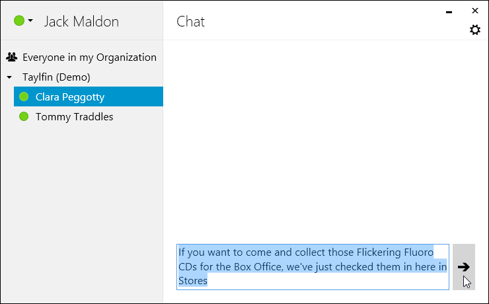Send the message with the arrow button
Image resolution: width=489 pixels, height=304 pixels.
coord(464,267)
